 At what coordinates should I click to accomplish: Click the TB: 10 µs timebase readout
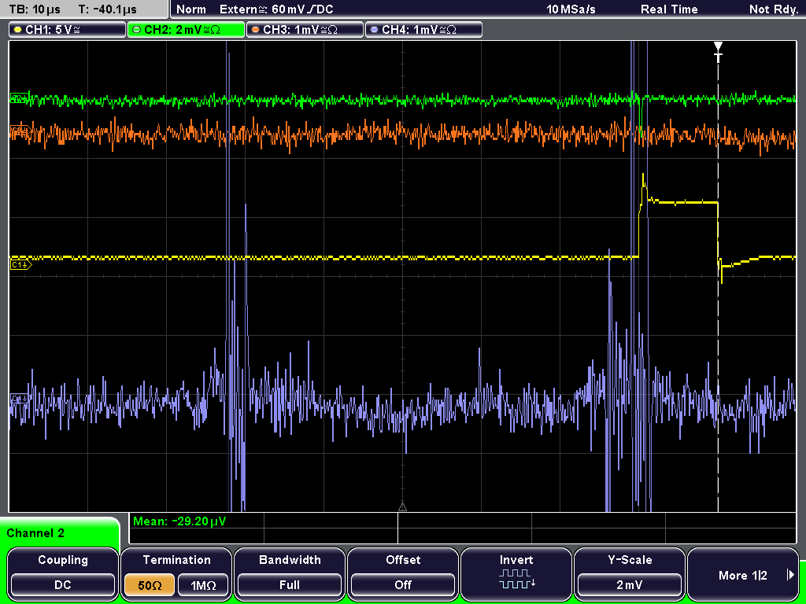click(35, 9)
